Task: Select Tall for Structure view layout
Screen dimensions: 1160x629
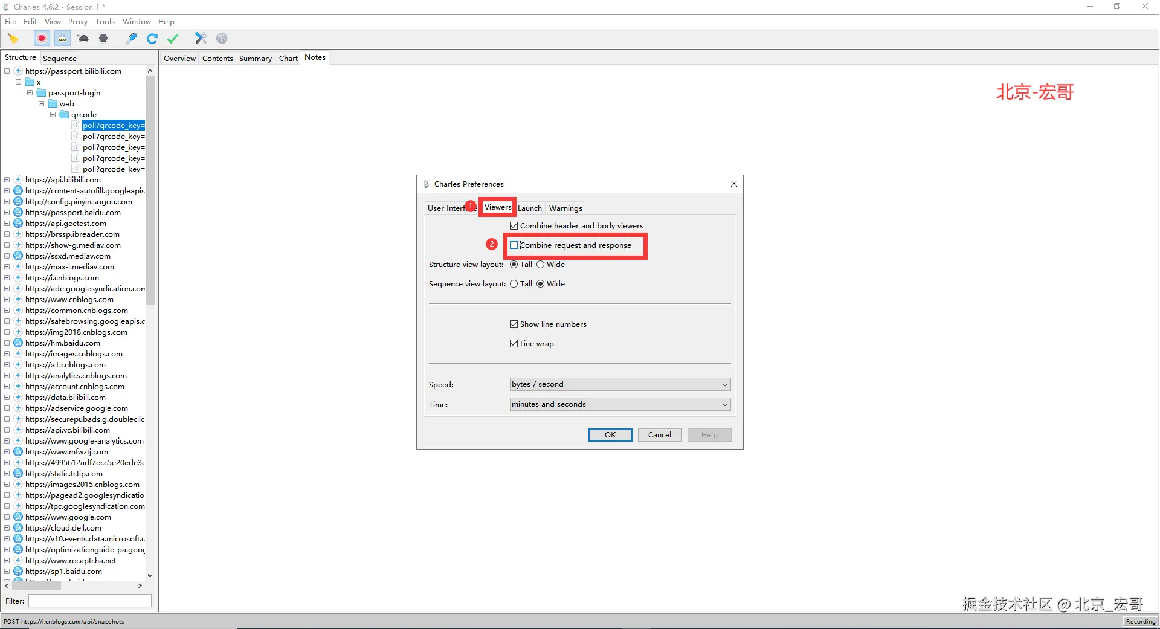Action: click(514, 265)
